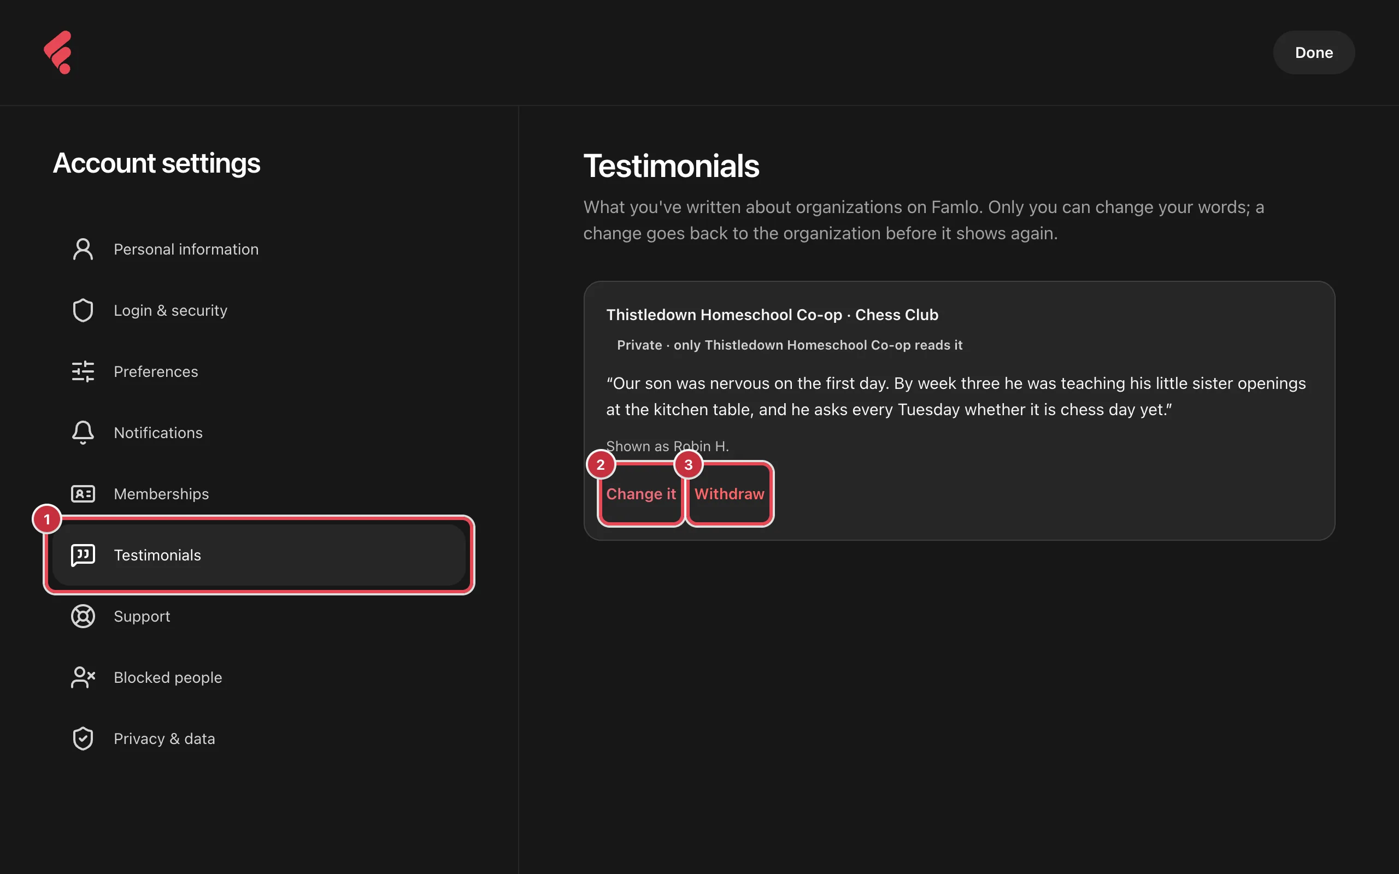The height and width of the screenshot is (874, 1399).
Task: Open the Preferences section
Action: click(259, 371)
